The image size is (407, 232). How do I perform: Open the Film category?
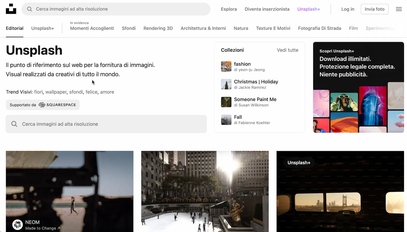(x=353, y=28)
